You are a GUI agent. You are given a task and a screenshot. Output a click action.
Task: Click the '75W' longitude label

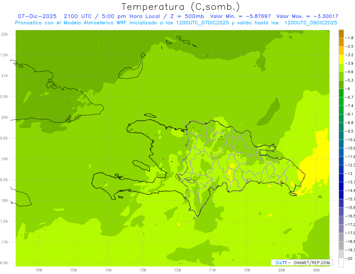74,270
